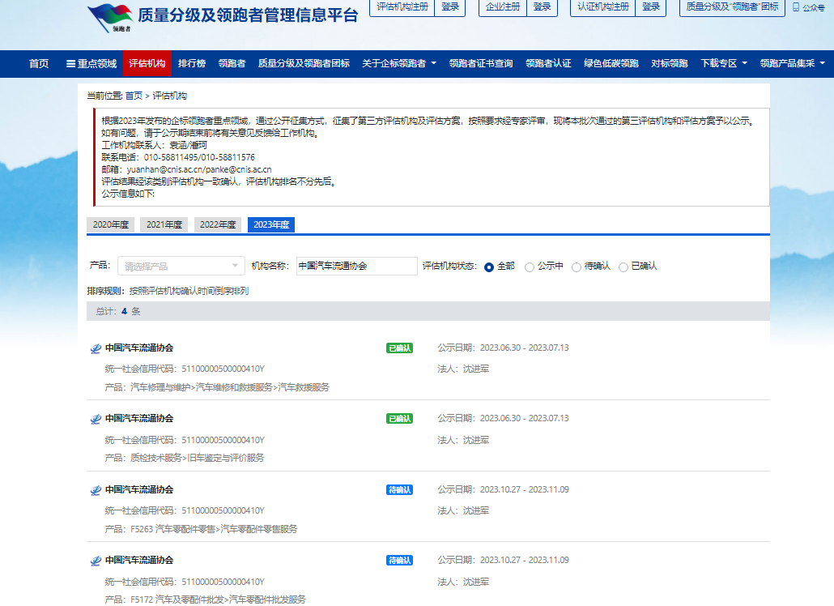Switch to the 2021年度 tab

pyautogui.click(x=164, y=225)
